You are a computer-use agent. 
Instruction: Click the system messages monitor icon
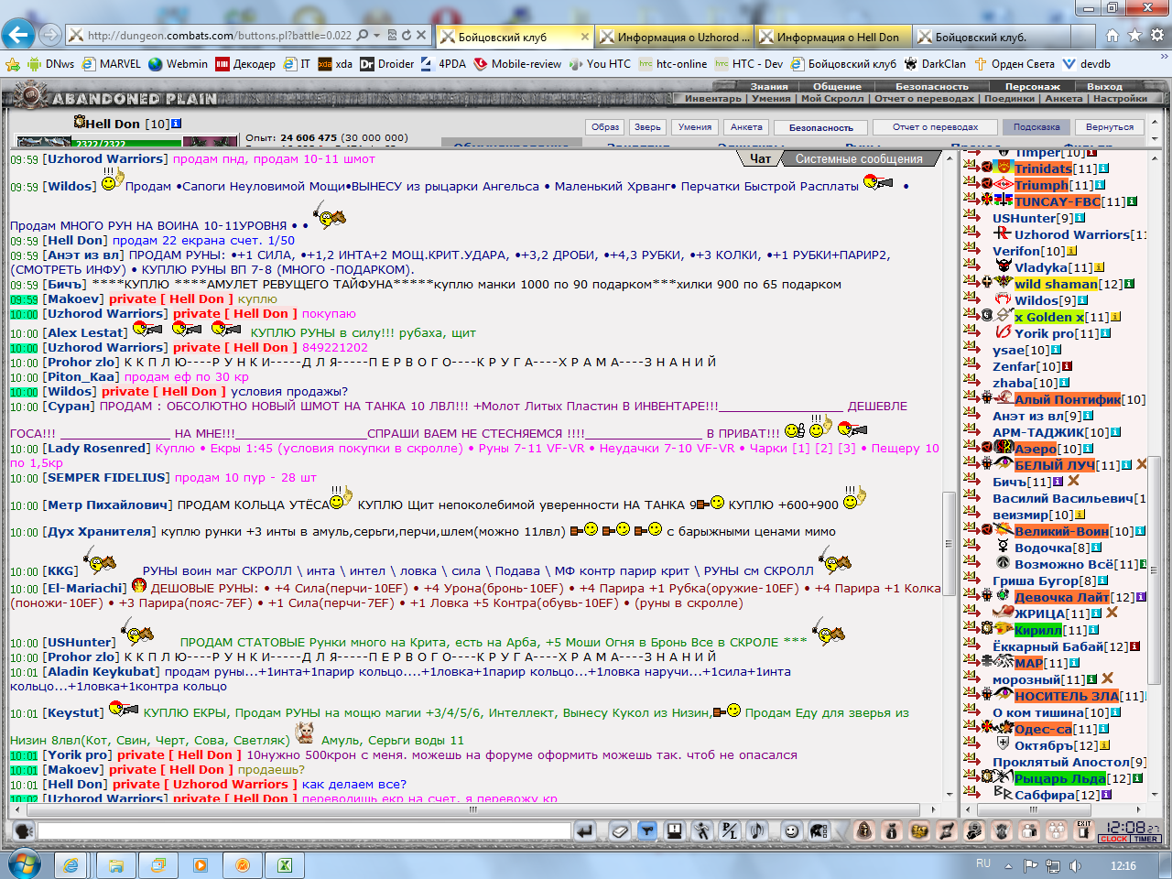(x=675, y=830)
